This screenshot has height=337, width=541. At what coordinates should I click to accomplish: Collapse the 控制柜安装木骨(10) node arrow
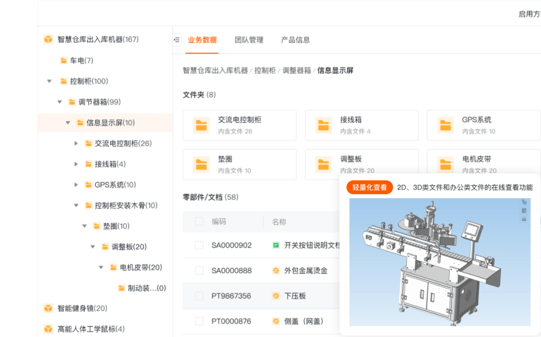pyautogui.click(x=76, y=206)
